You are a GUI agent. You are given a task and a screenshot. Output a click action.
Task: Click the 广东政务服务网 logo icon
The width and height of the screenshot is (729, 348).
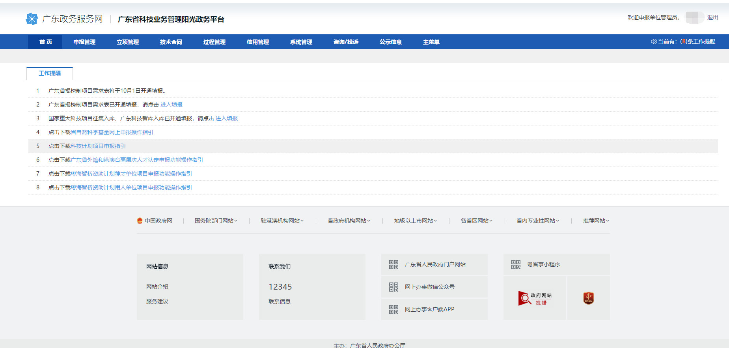32,19
